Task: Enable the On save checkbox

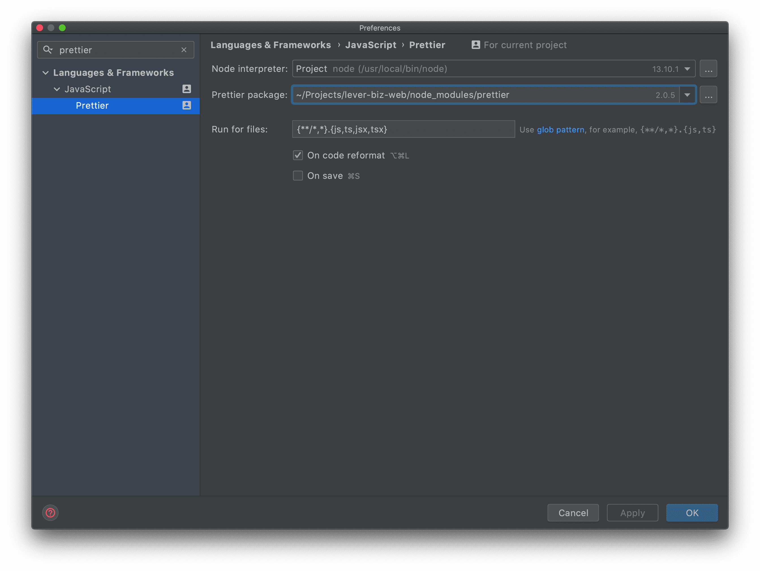Action: coord(298,175)
